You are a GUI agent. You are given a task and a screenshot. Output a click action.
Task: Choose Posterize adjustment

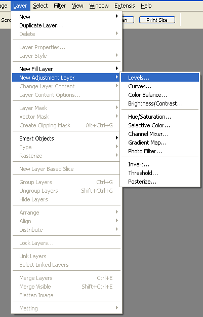[160, 182]
